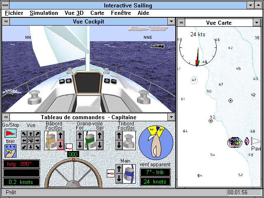Click the Main sheet down arrow
The image size is (264, 198).
point(119,179)
